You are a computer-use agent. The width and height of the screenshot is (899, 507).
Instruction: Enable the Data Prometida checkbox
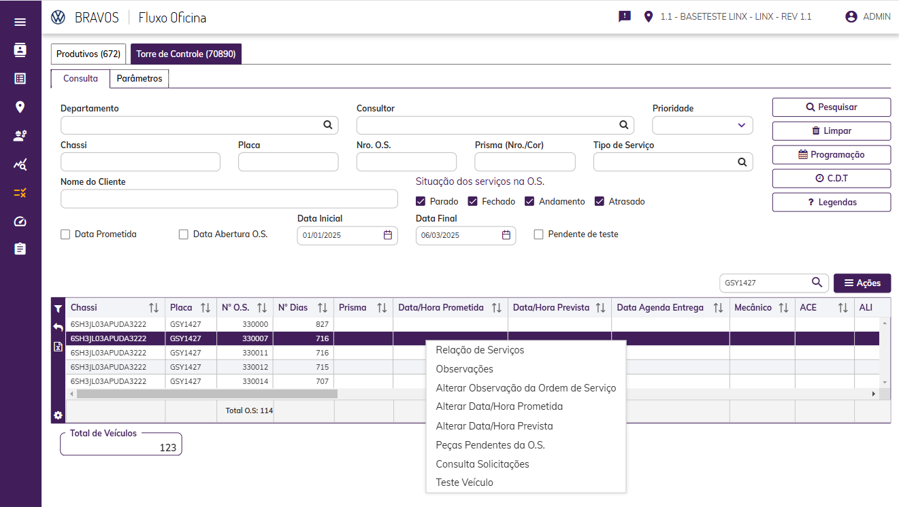[65, 234]
